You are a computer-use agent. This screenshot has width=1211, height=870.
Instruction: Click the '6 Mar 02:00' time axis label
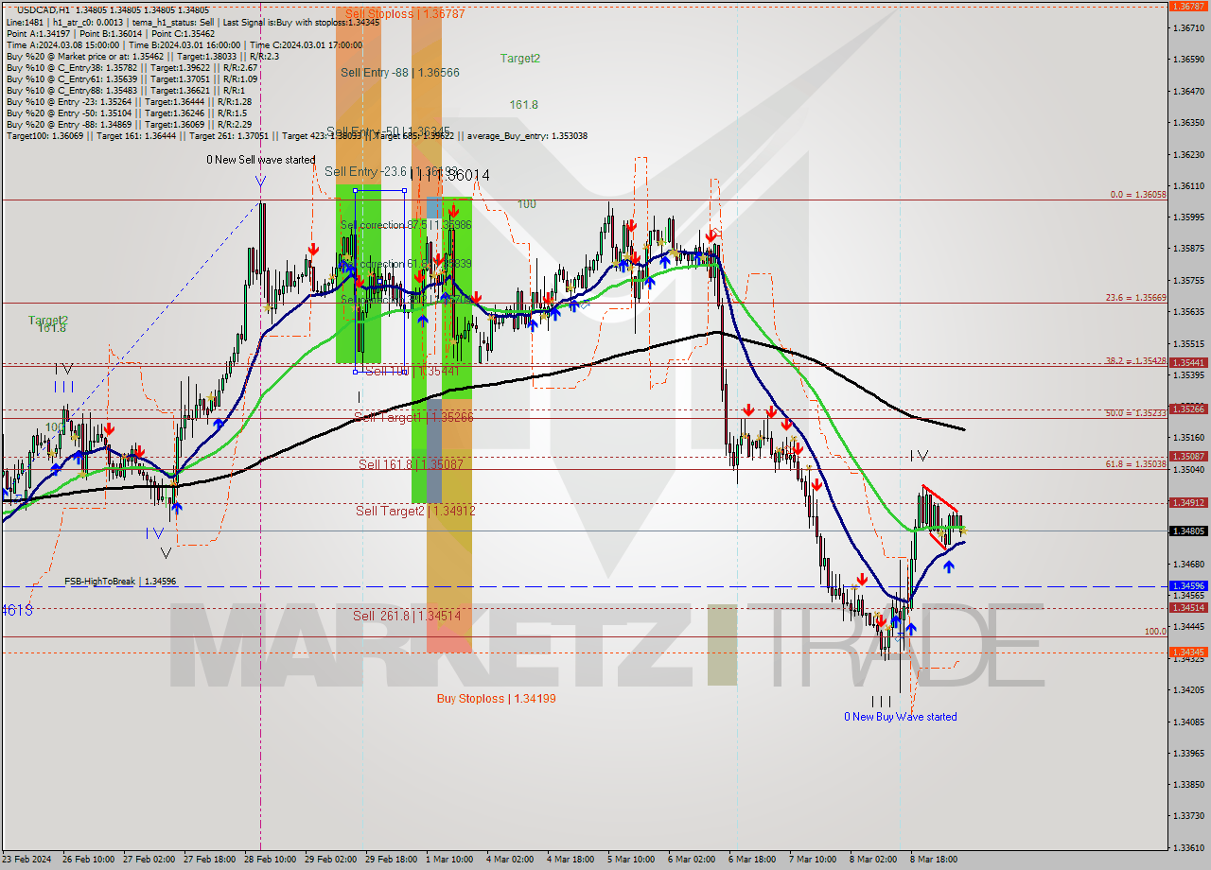692,860
